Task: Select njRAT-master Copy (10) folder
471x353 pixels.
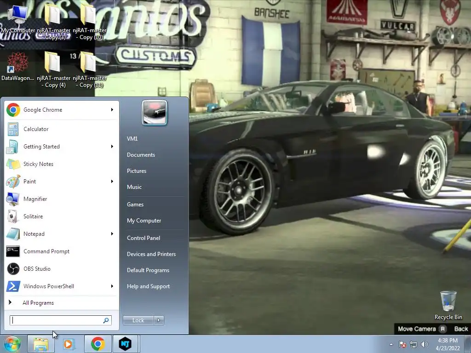Action: tap(90, 22)
